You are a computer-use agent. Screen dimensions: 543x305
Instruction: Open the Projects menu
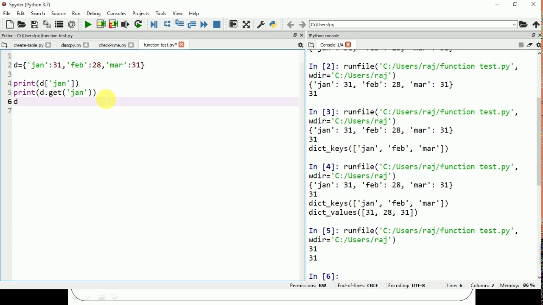tap(141, 14)
